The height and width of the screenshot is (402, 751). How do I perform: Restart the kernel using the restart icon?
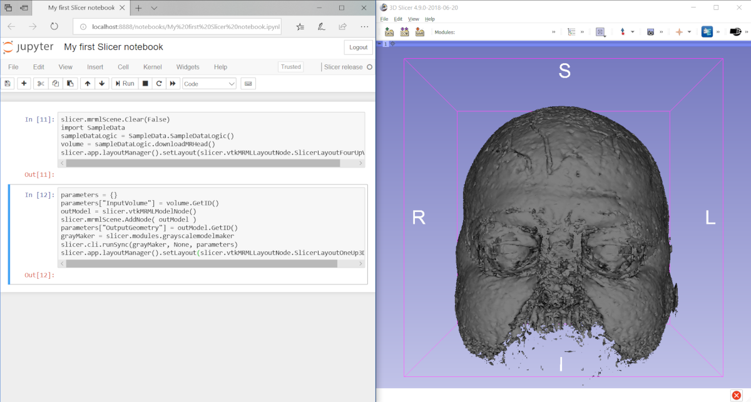158,83
